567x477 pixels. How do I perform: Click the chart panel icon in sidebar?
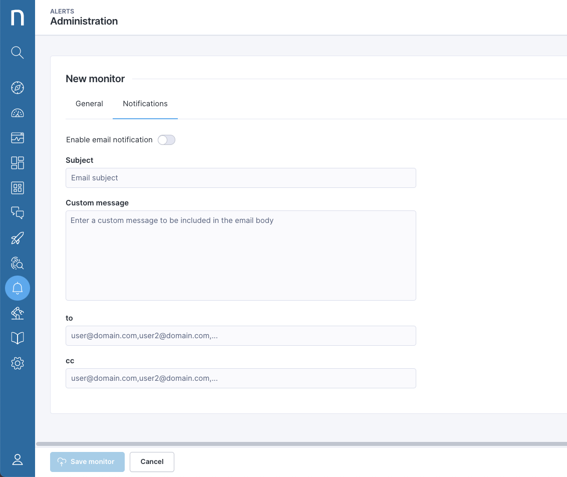click(18, 138)
